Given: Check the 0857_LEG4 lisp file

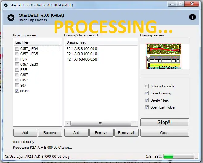Looking at the screenshot, I should 17,48.
